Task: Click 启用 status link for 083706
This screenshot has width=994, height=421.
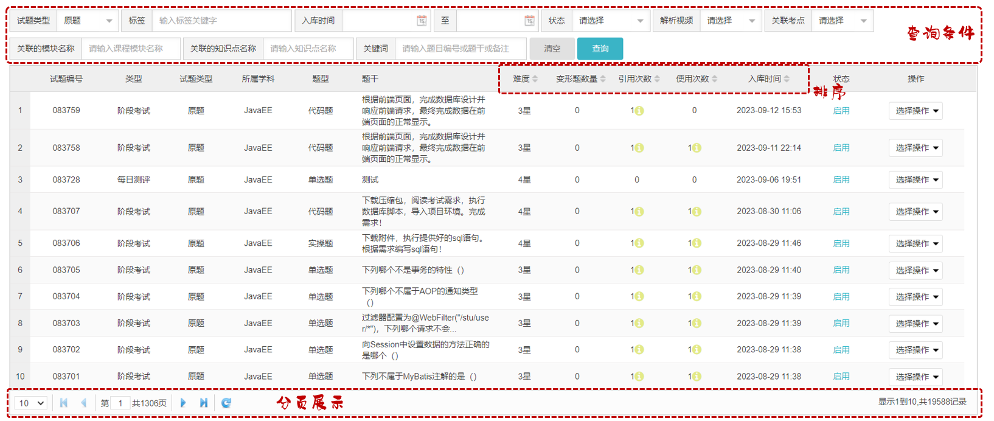Action: pyautogui.click(x=841, y=243)
